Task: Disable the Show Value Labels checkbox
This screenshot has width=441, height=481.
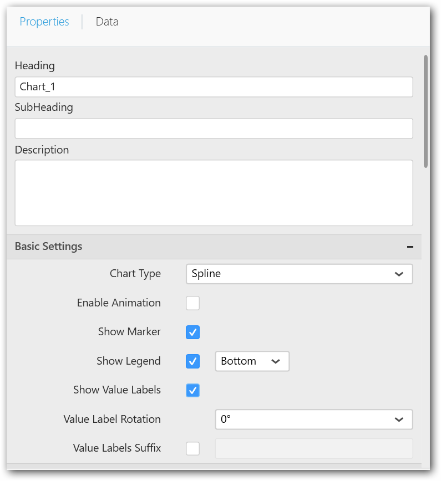Action: coord(192,391)
